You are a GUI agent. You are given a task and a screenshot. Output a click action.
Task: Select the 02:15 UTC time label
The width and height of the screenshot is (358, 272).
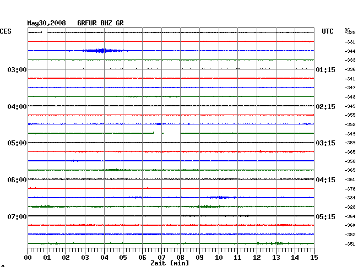pyautogui.click(x=326, y=107)
